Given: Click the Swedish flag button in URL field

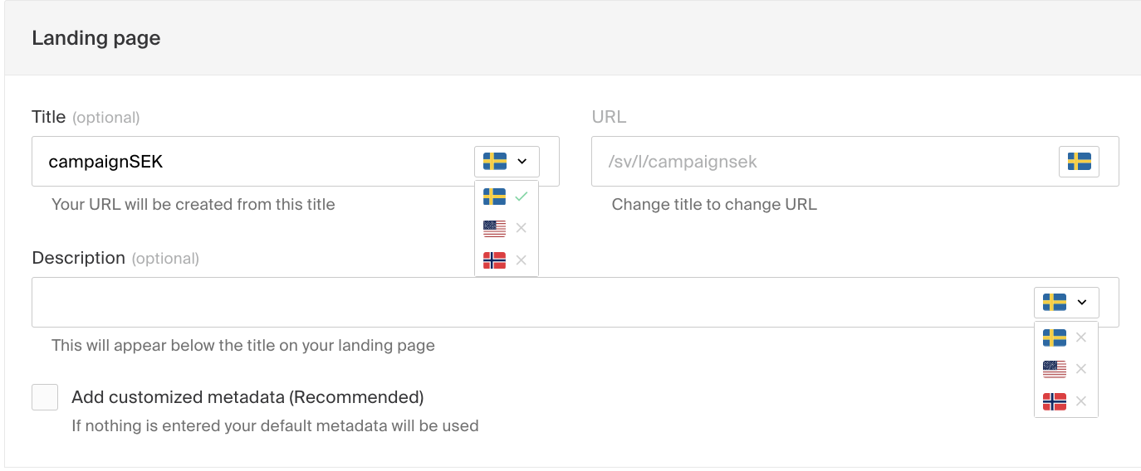Looking at the screenshot, I should [1079, 161].
